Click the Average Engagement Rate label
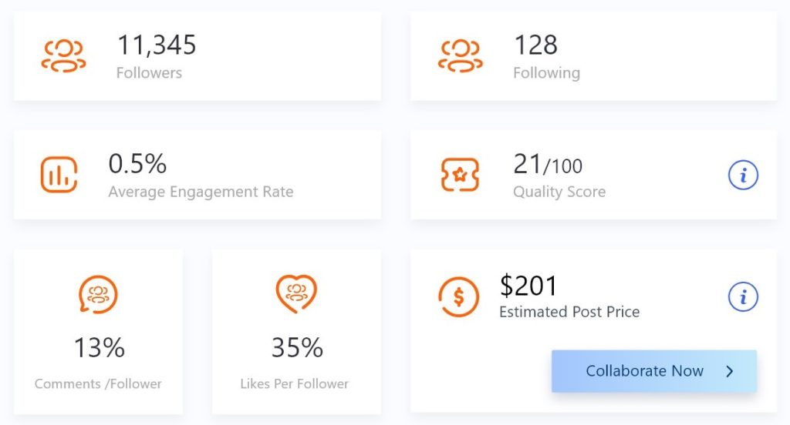This screenshot has height=425, width=790. (x=201, y=192)
